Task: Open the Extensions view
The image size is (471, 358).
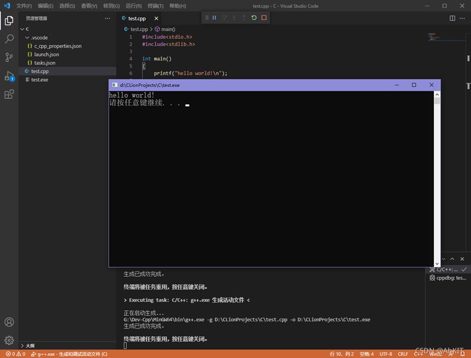Action: pyautogui.click(x=9, y=94)
